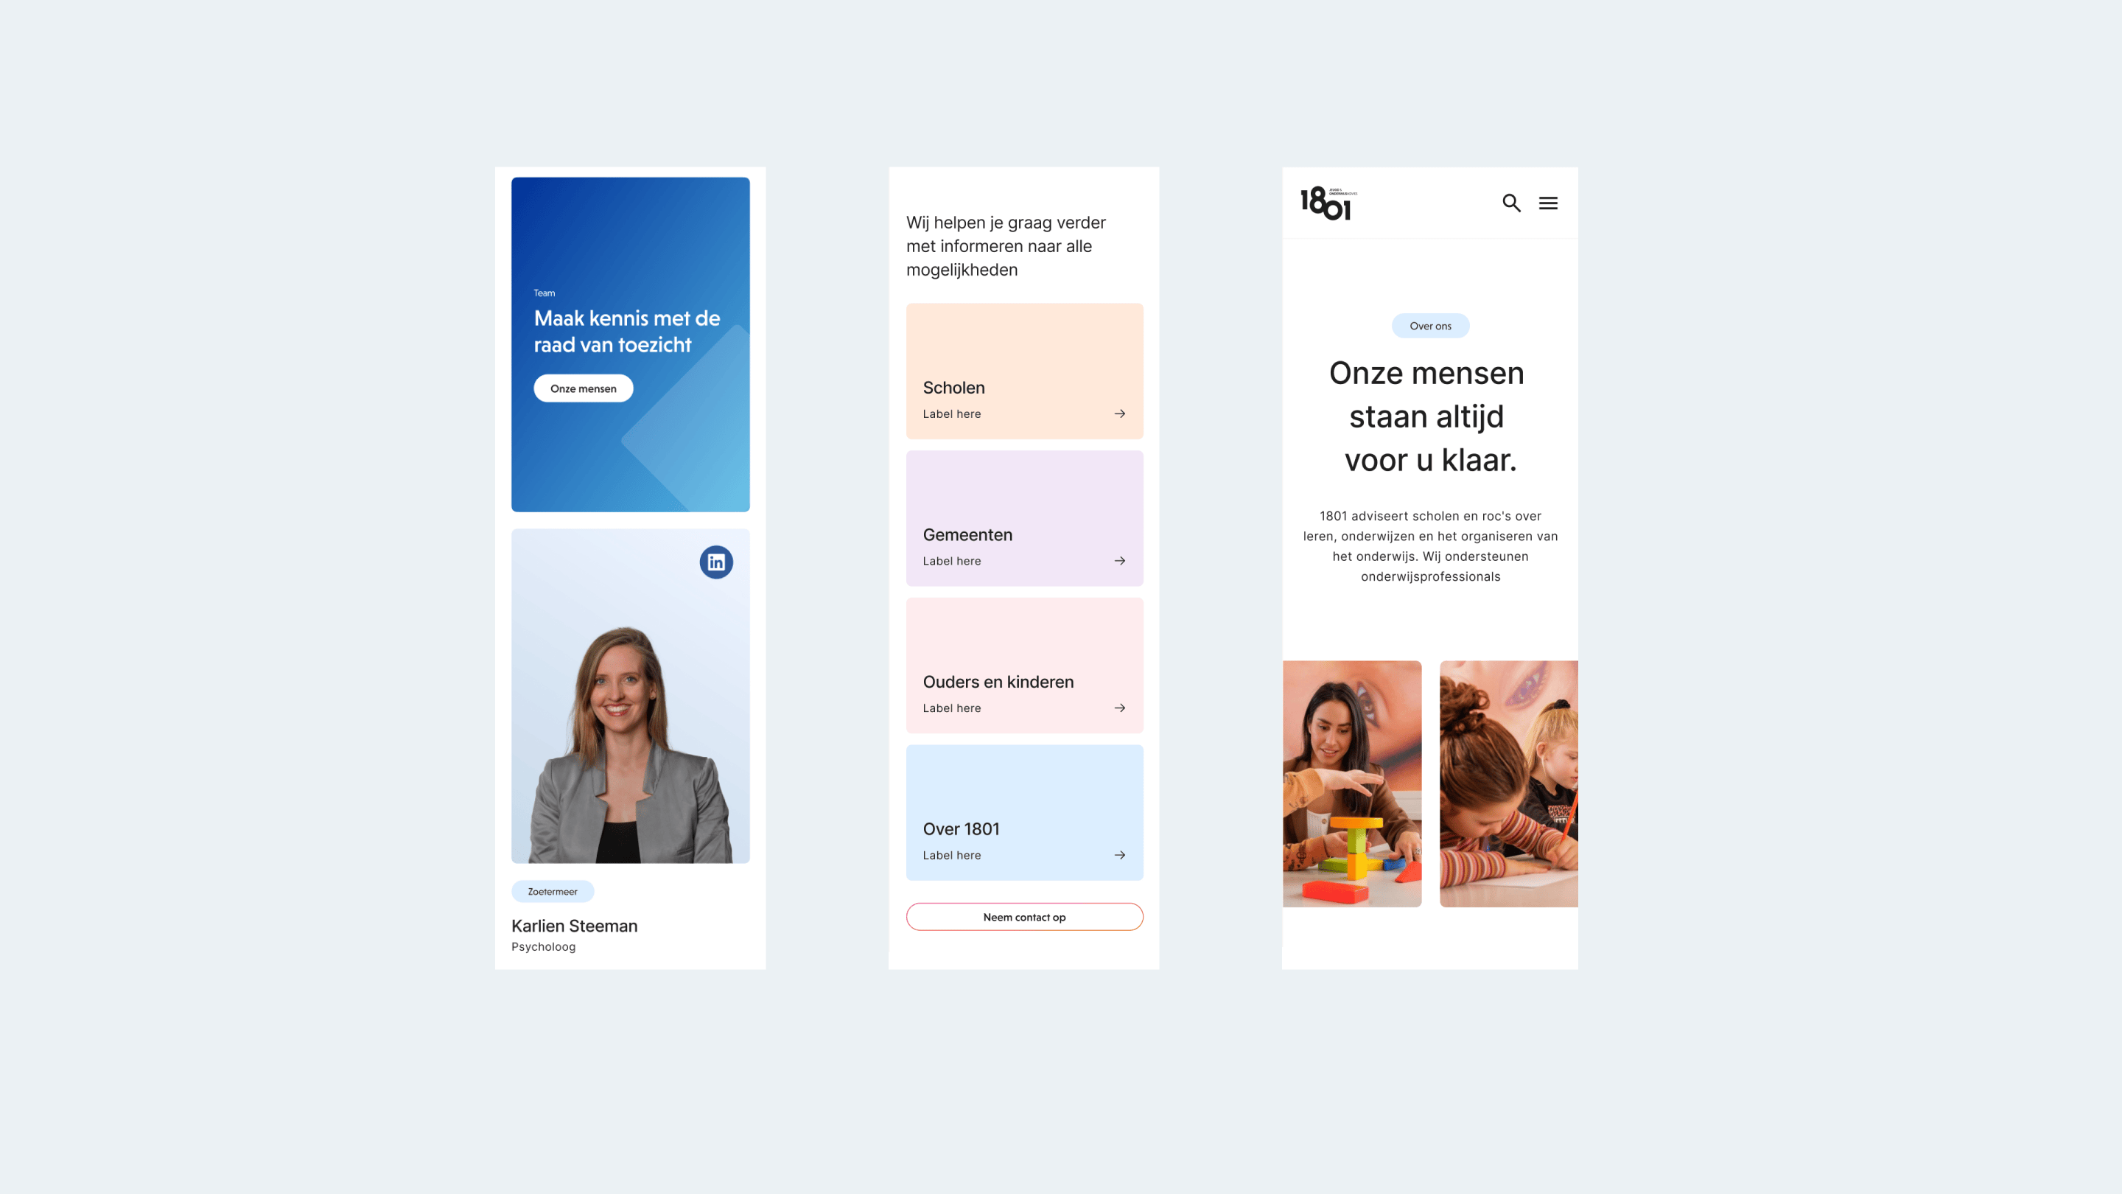The height and width of the screenshot is (1194, 2122).
Task: Navigate to Over ons page section
Action: [x=1429, y=325]
